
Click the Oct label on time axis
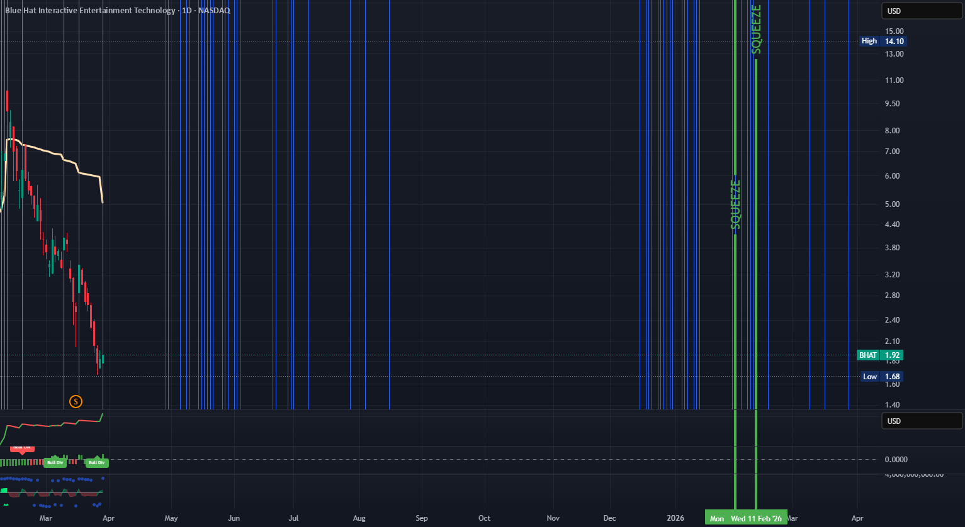[484, 518]
